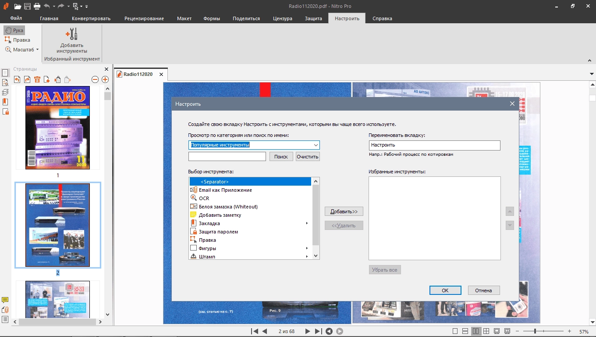Viewport: 596px width, 337px height.
Task: Select the Hand (Рука) tool
Action: coord(14,30)
